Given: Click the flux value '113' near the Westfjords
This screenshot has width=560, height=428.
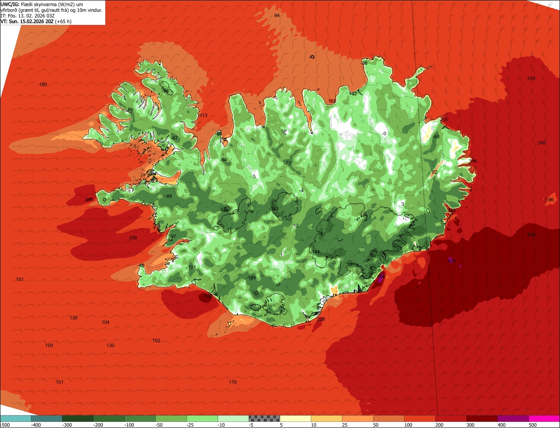Looking at the screenshot, I should [x=203, y=116].
